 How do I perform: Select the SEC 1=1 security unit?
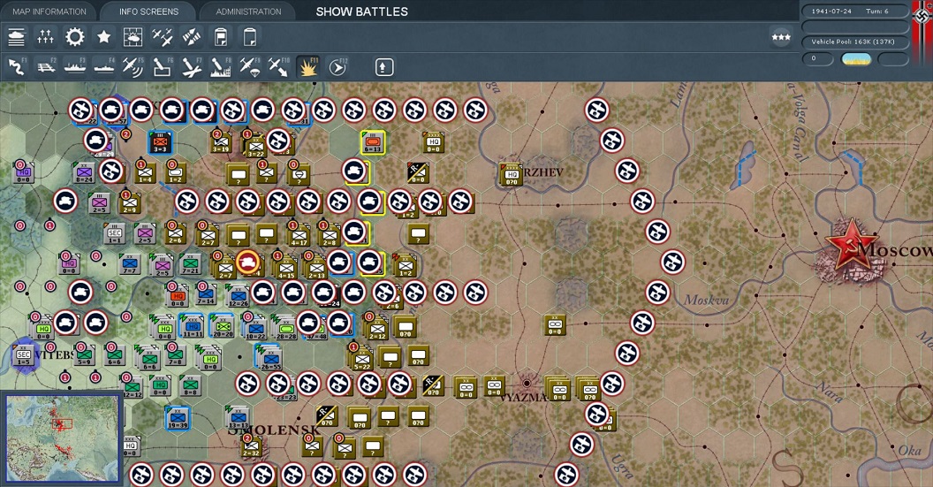coord(114,234)
